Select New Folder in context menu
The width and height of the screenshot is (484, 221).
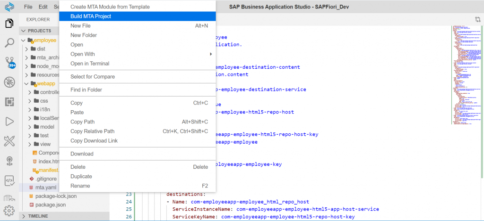(138, 35)
